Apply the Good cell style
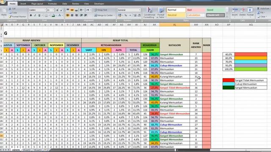This screenshot has width=271, height=152. point(216,10)
